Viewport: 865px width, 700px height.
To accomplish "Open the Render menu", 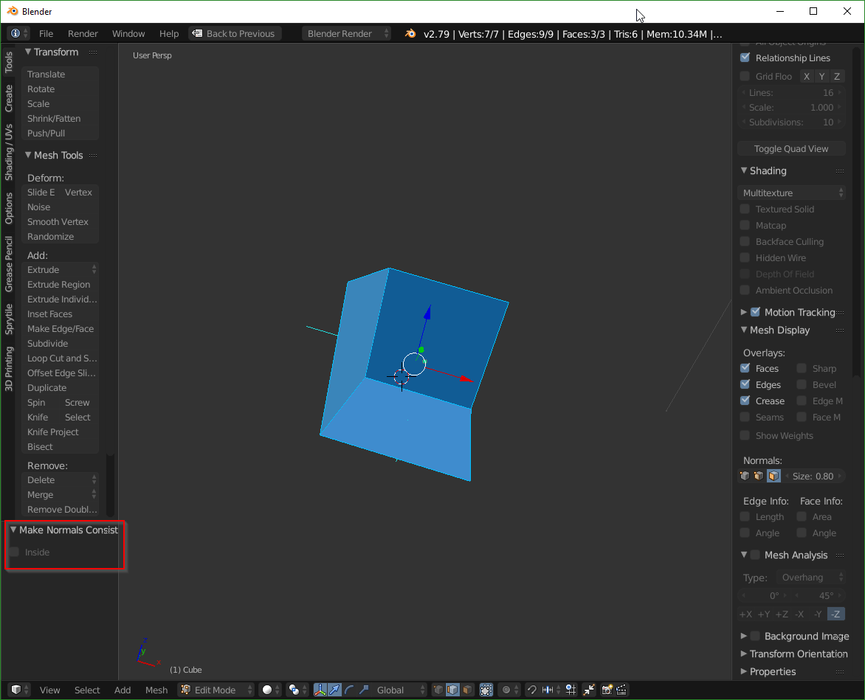I will click(83, 33).
